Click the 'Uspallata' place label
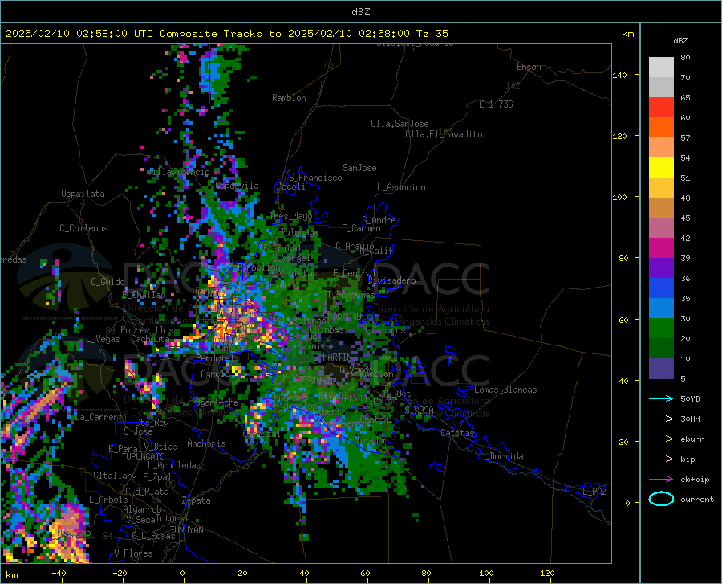722x584 pixels. [x=83, y=194]
